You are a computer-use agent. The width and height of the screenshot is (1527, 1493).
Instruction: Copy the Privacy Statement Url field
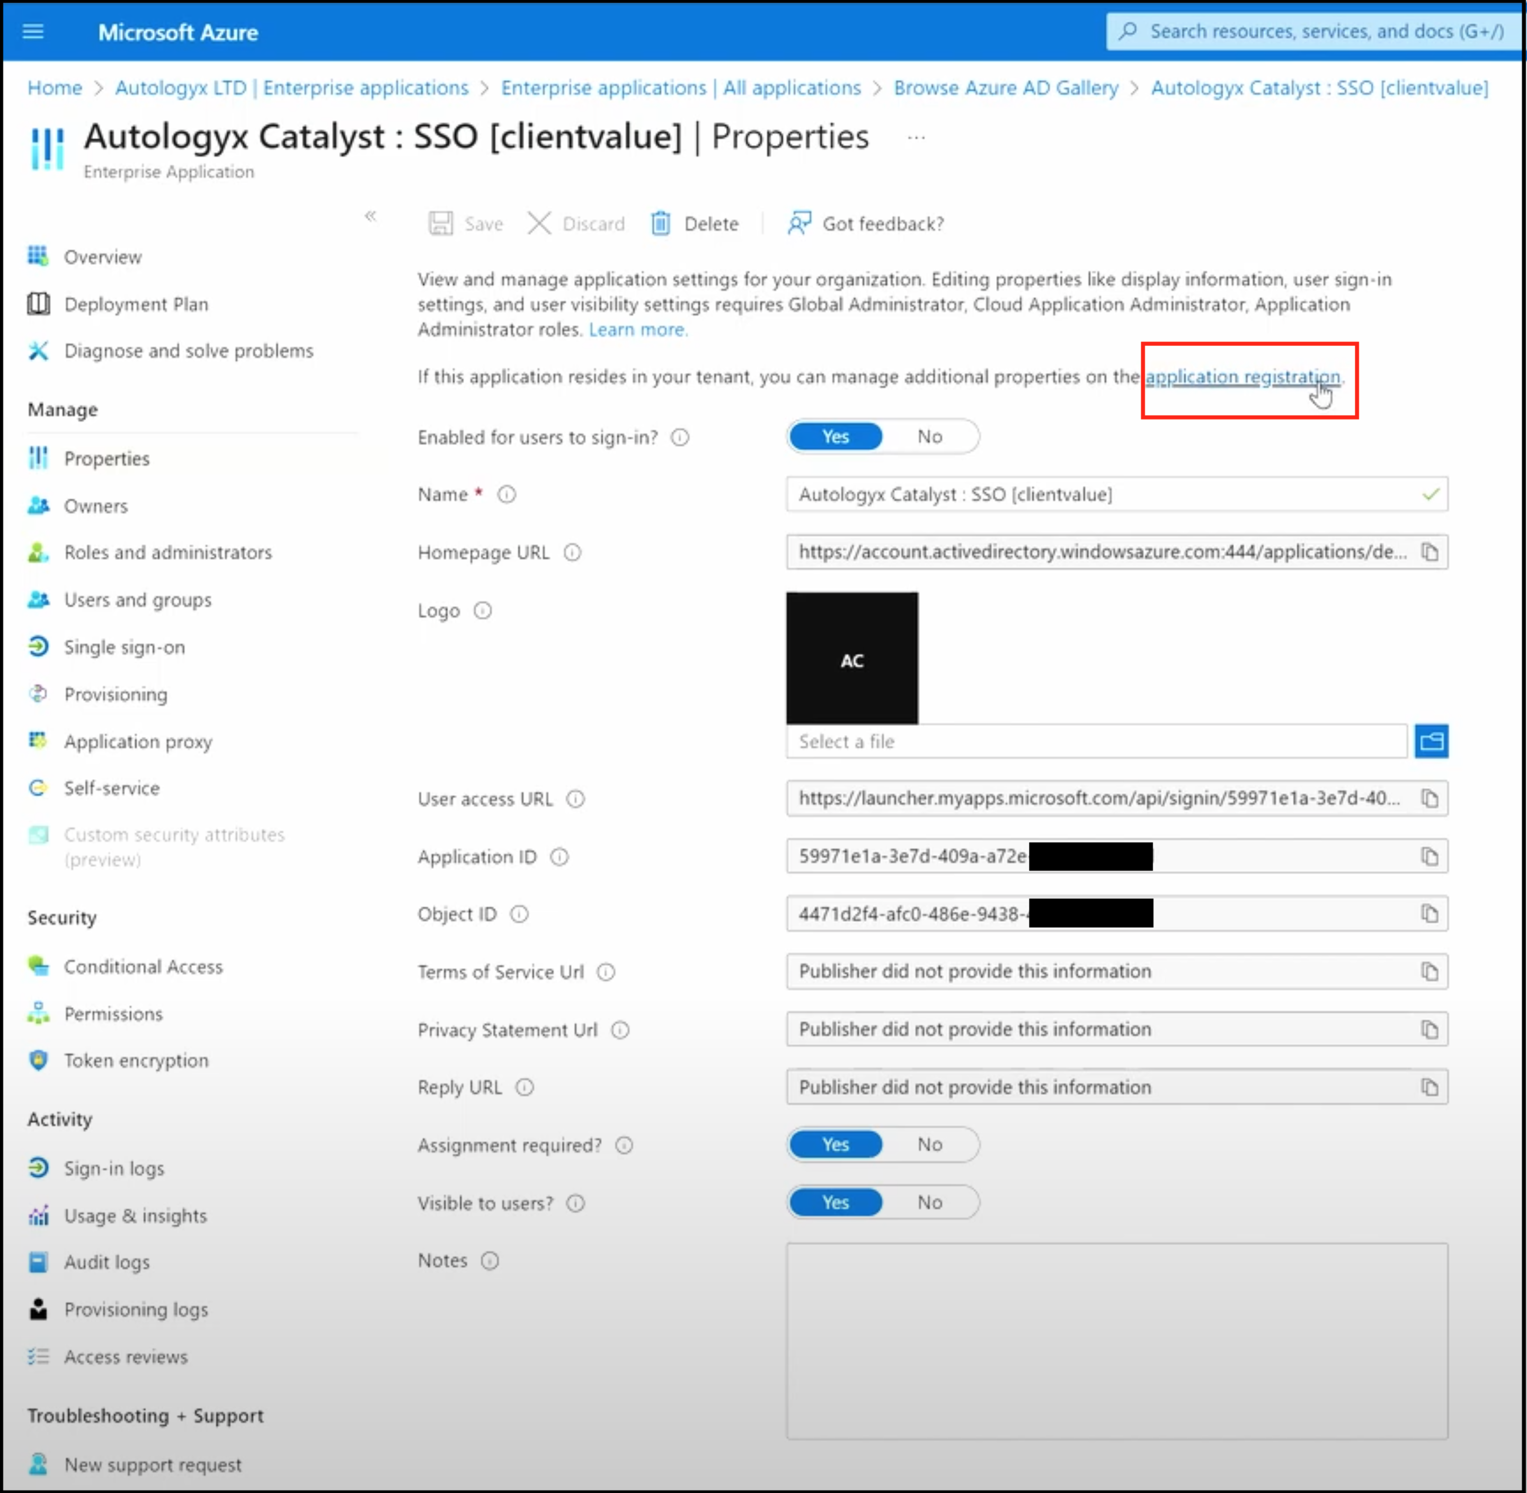(x=1430, y=1029)
